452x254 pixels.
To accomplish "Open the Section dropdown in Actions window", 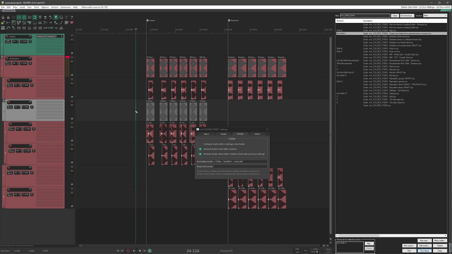I will coord(435,16).
